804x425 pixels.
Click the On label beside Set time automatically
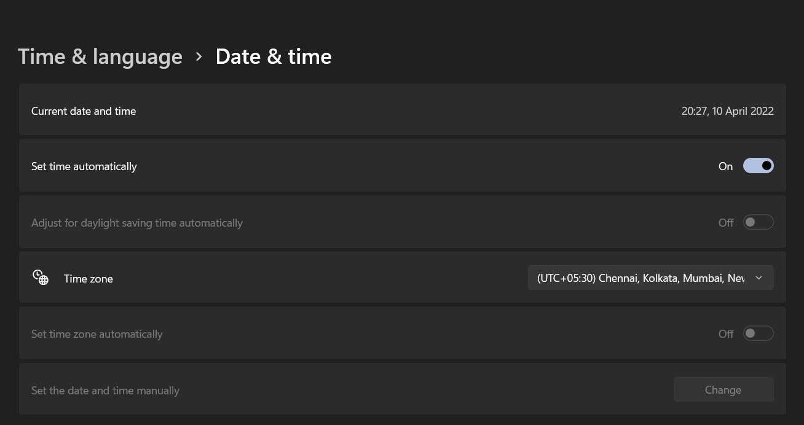tap(725, 166)
